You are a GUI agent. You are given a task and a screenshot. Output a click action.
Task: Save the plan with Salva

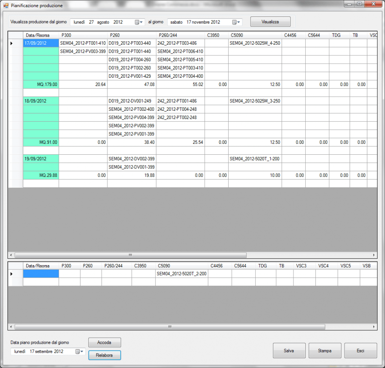coord(289,351)
